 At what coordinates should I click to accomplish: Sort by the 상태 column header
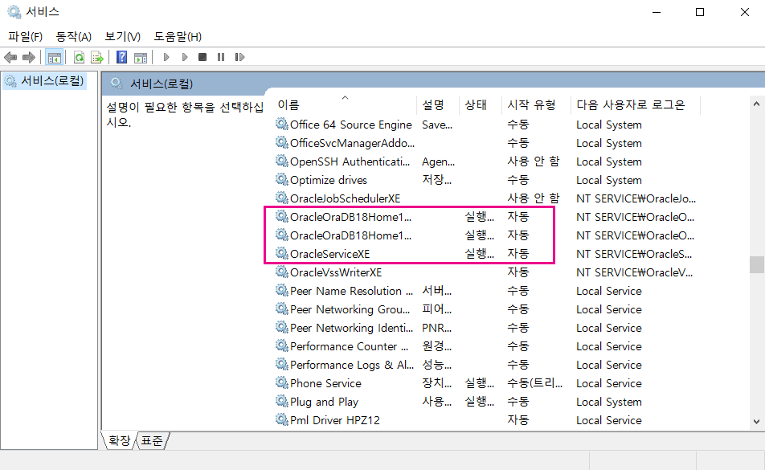point(480,104)
